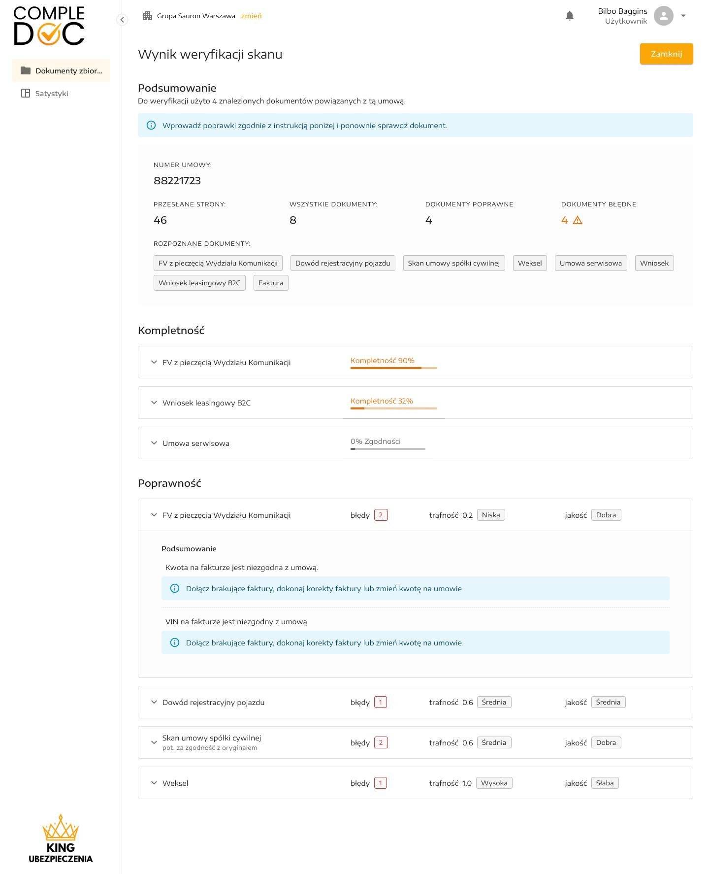The width and height of the screenshot is (709, 874).
Task: Click the info icon in the top banner
Action: click(x=151, y=126)
